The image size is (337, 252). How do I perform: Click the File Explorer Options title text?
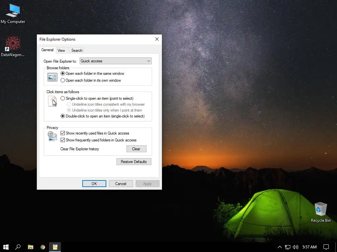point(57,39)
